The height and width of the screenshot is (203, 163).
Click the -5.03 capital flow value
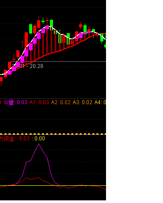click(x=23, y=139)
